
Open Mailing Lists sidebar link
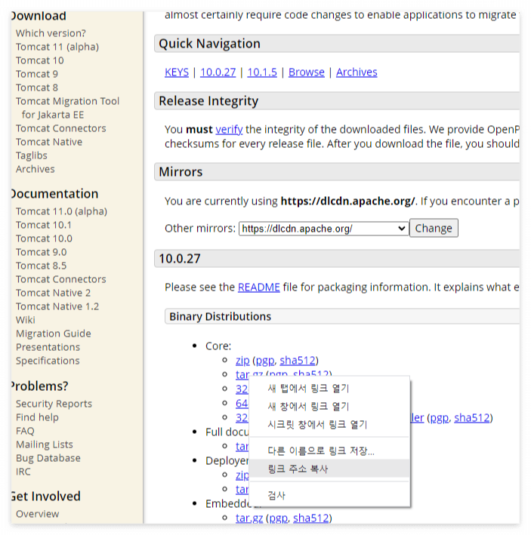(x=45, y=444)
